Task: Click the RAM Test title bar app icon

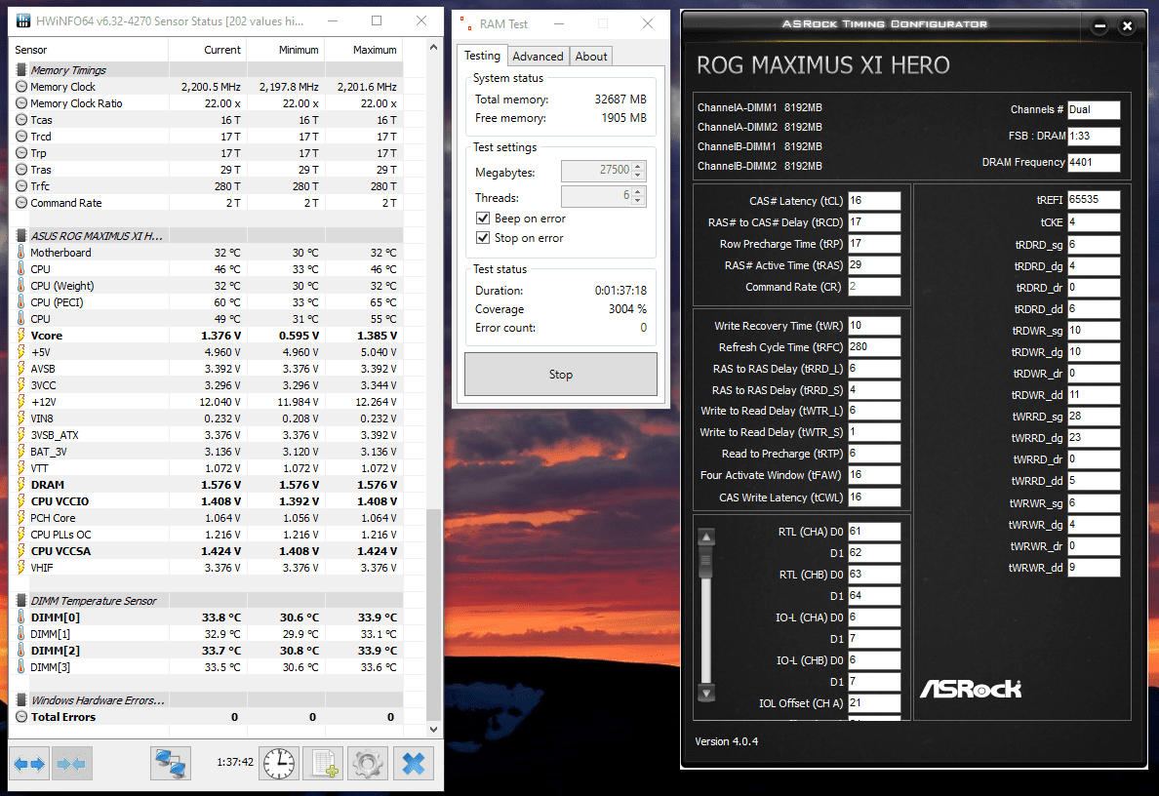Action: coord(465,23)
